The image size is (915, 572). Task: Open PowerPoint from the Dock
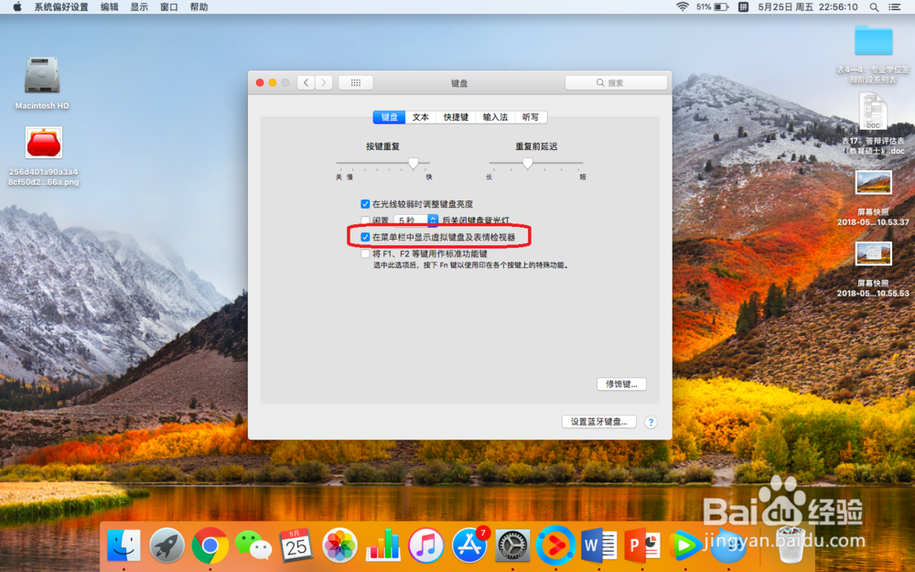[x=642, y=545]
